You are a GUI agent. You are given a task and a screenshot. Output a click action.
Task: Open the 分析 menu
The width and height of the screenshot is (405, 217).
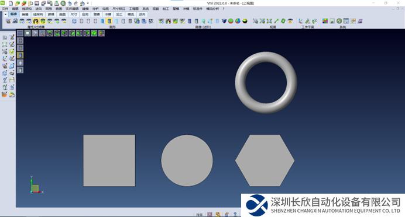(95, 9)
